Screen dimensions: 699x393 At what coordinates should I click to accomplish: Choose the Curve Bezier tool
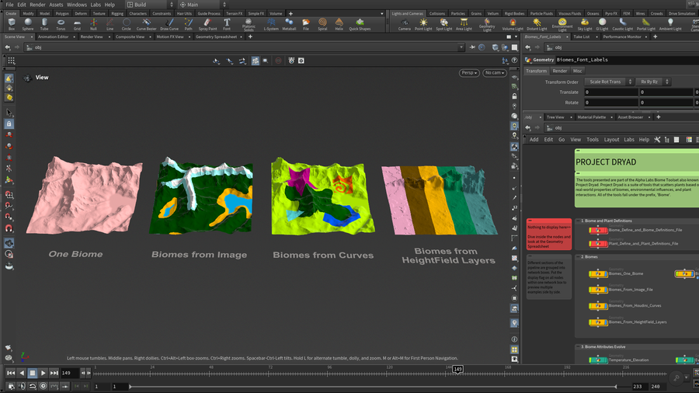click(145, 23)
